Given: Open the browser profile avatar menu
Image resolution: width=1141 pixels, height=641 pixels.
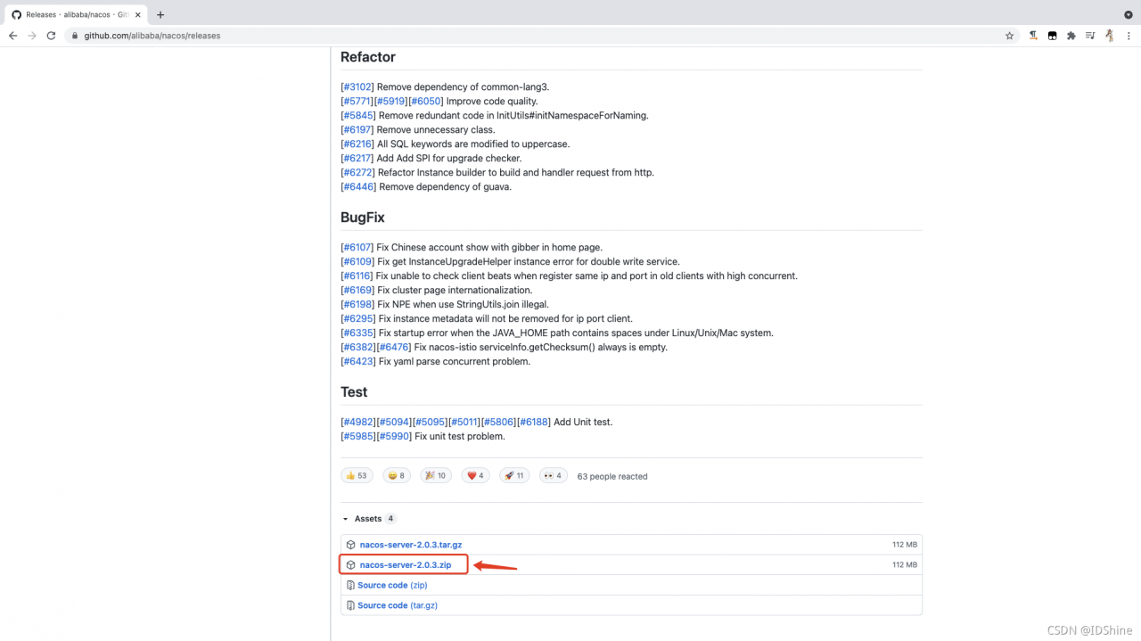Looking at the screenshot, I should click(x=1109, y=36).
